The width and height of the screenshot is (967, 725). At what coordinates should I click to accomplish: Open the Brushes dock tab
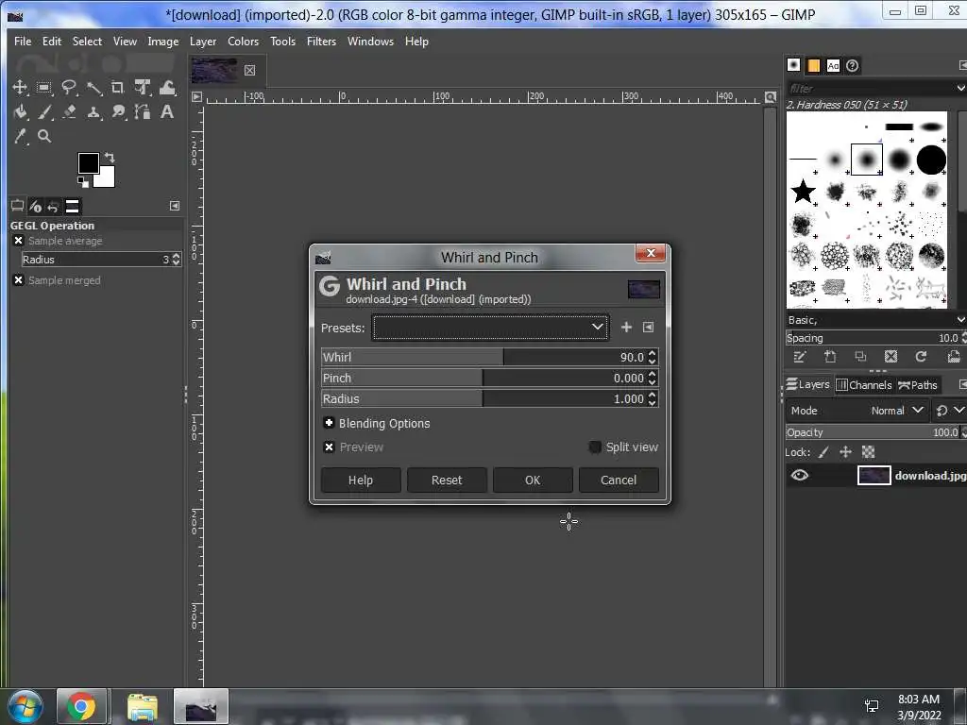pos(793,65)
